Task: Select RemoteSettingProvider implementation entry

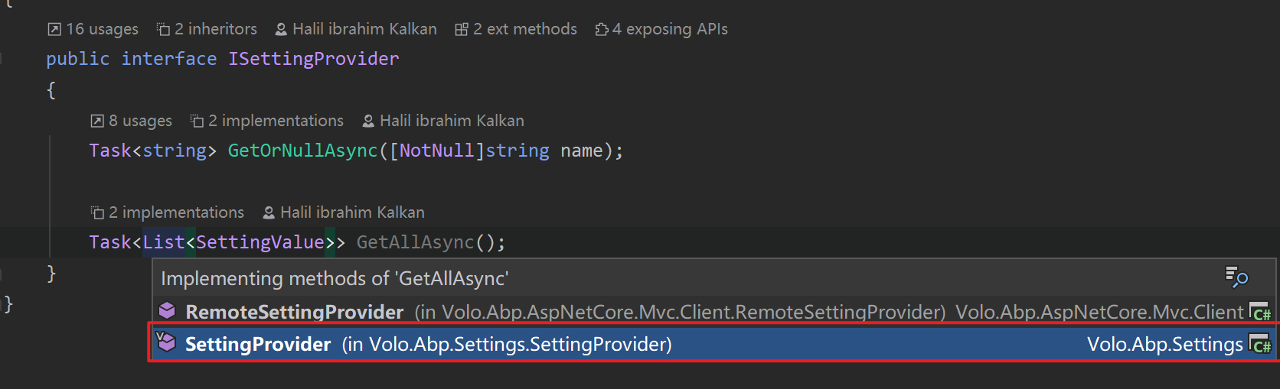Action: coord(713,312)
